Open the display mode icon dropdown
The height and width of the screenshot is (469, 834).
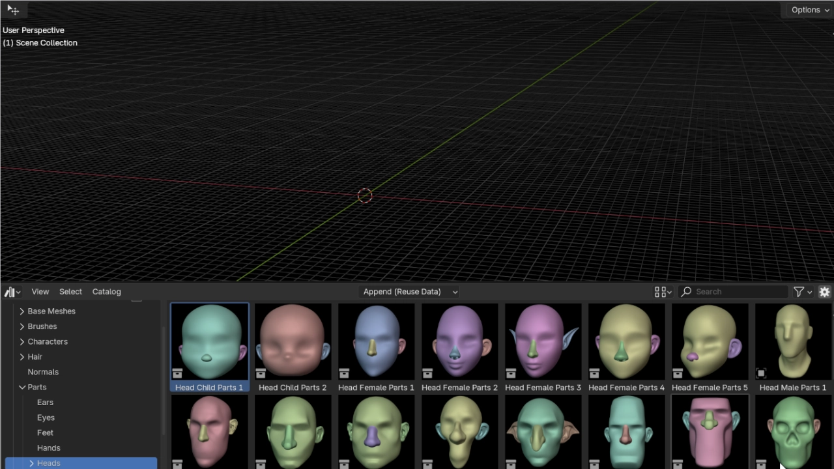click(663, 292)
